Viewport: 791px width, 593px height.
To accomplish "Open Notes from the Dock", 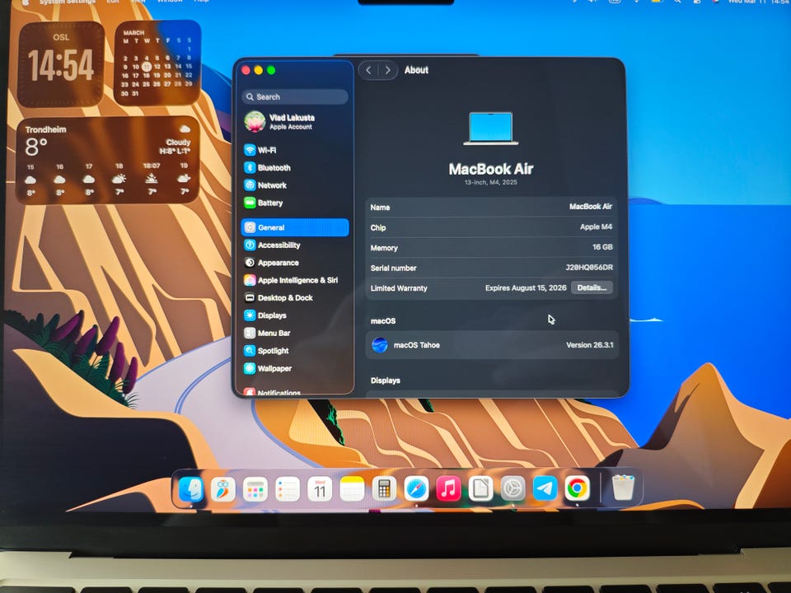I will (x=352, y=488).
